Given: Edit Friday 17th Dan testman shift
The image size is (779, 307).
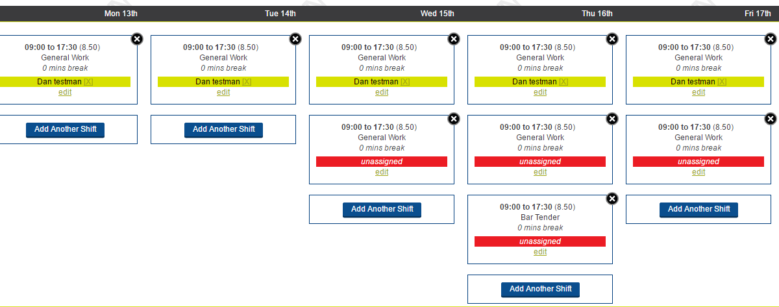Looking at the screenshot, I should [699, 92].
